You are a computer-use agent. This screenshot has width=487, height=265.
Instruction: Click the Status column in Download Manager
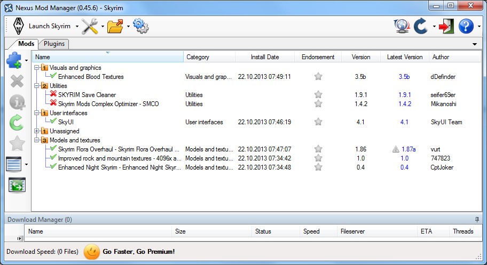pyautogui.click(x=276, y=231)
